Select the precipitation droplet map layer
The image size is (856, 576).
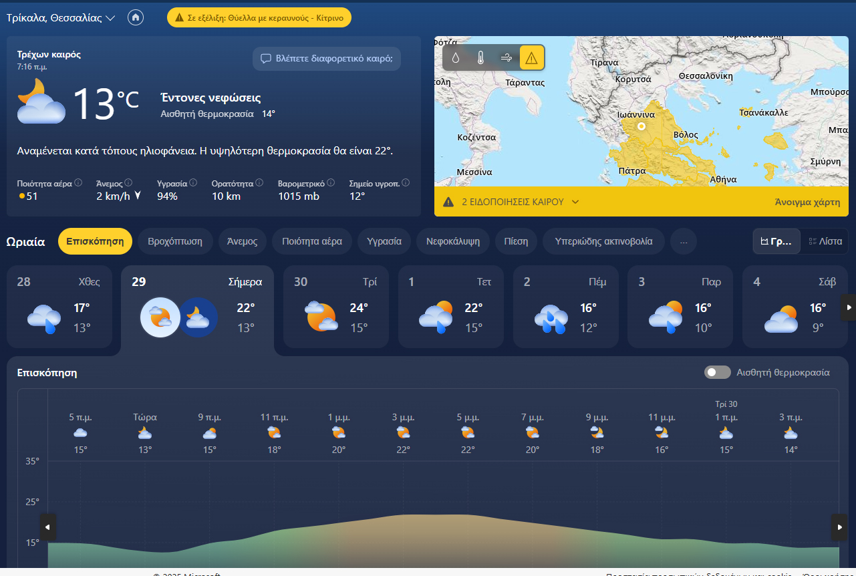[455, 58]
